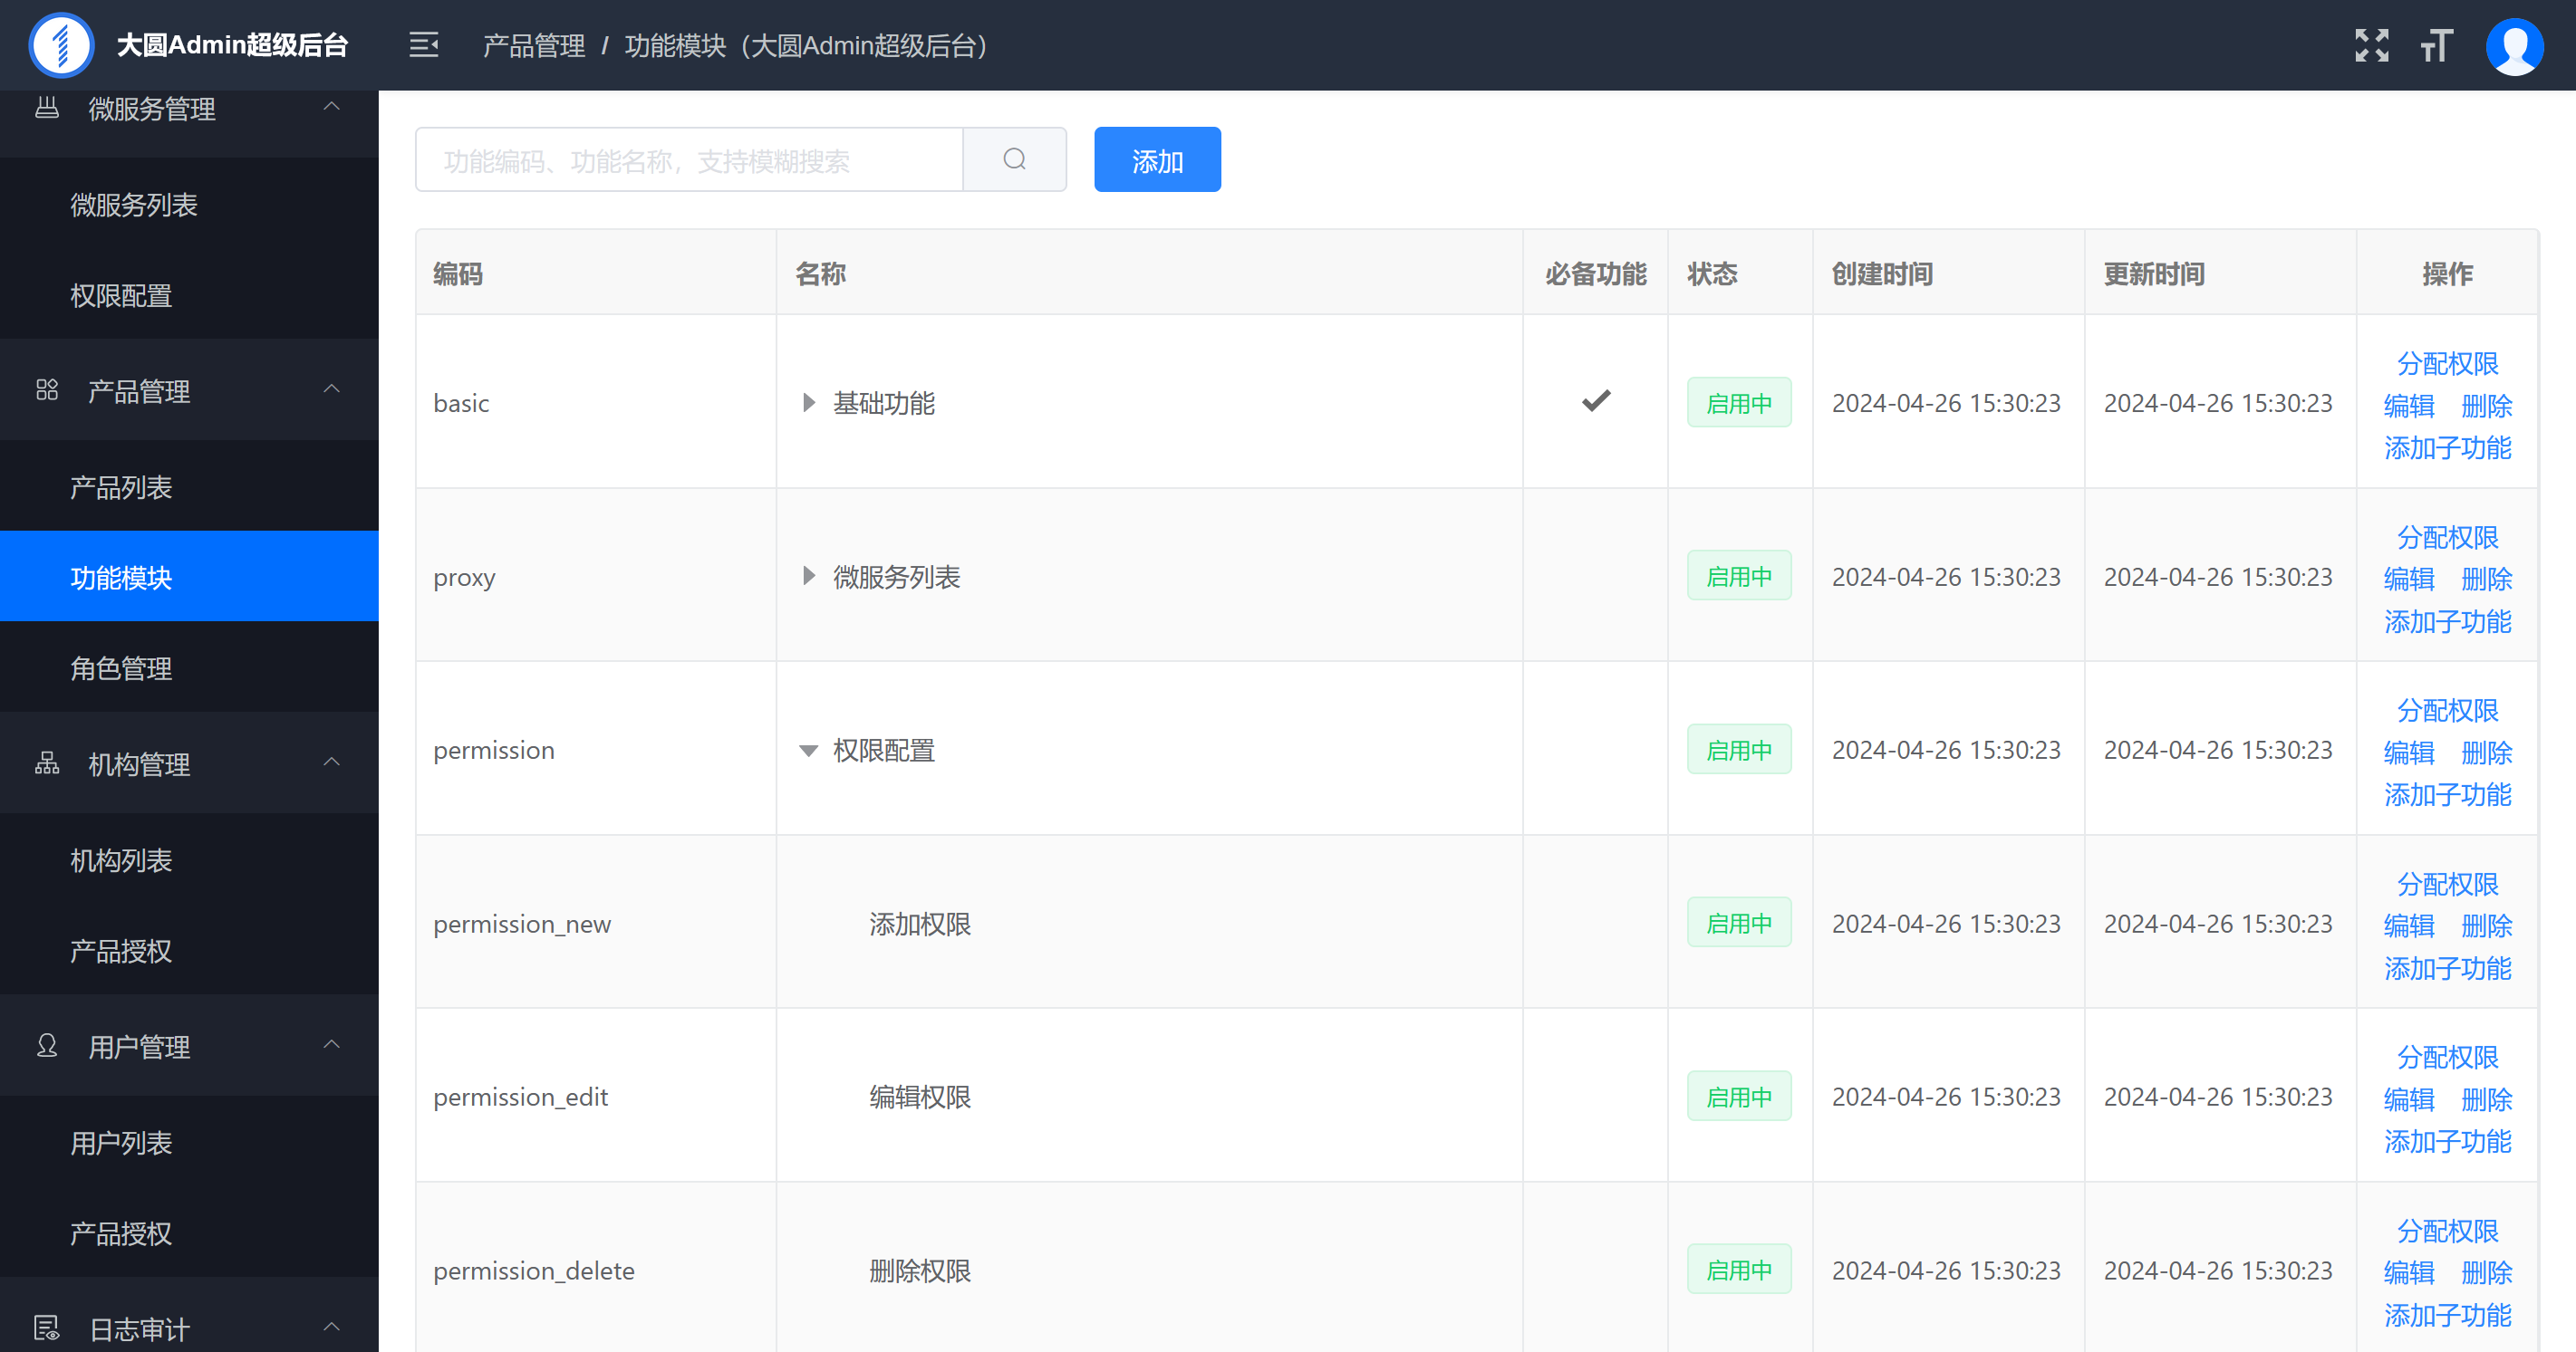Click 编辑 for the permission row
The height and width of the screenshot is (1352, 2576).
[x=2408, y=753]
